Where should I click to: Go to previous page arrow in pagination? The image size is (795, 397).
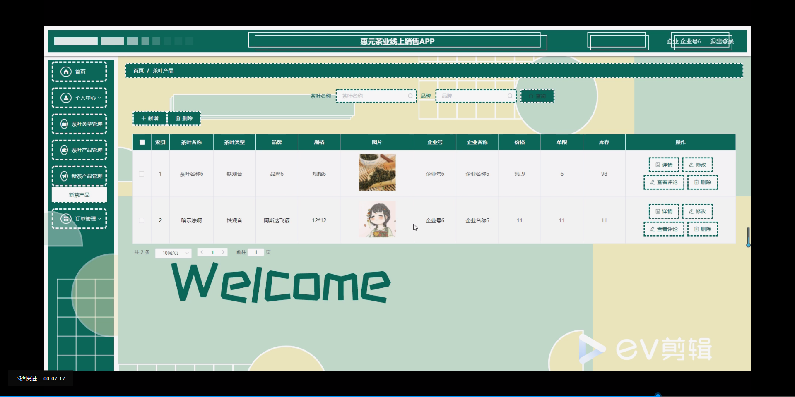point(202,252)
